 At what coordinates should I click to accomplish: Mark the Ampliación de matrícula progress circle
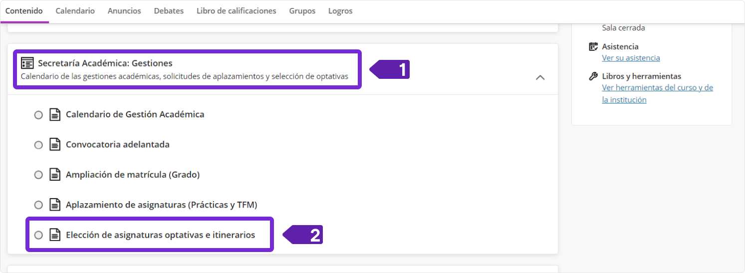38,175
